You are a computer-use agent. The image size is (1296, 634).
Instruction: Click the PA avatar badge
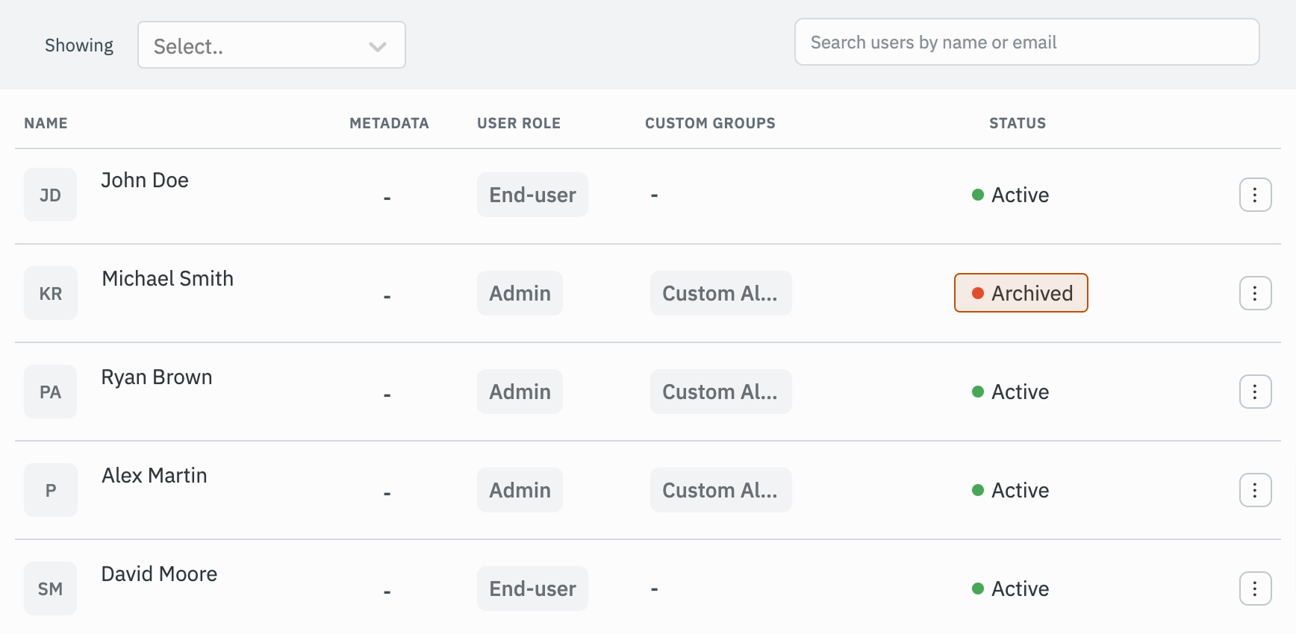click(50, 392)
